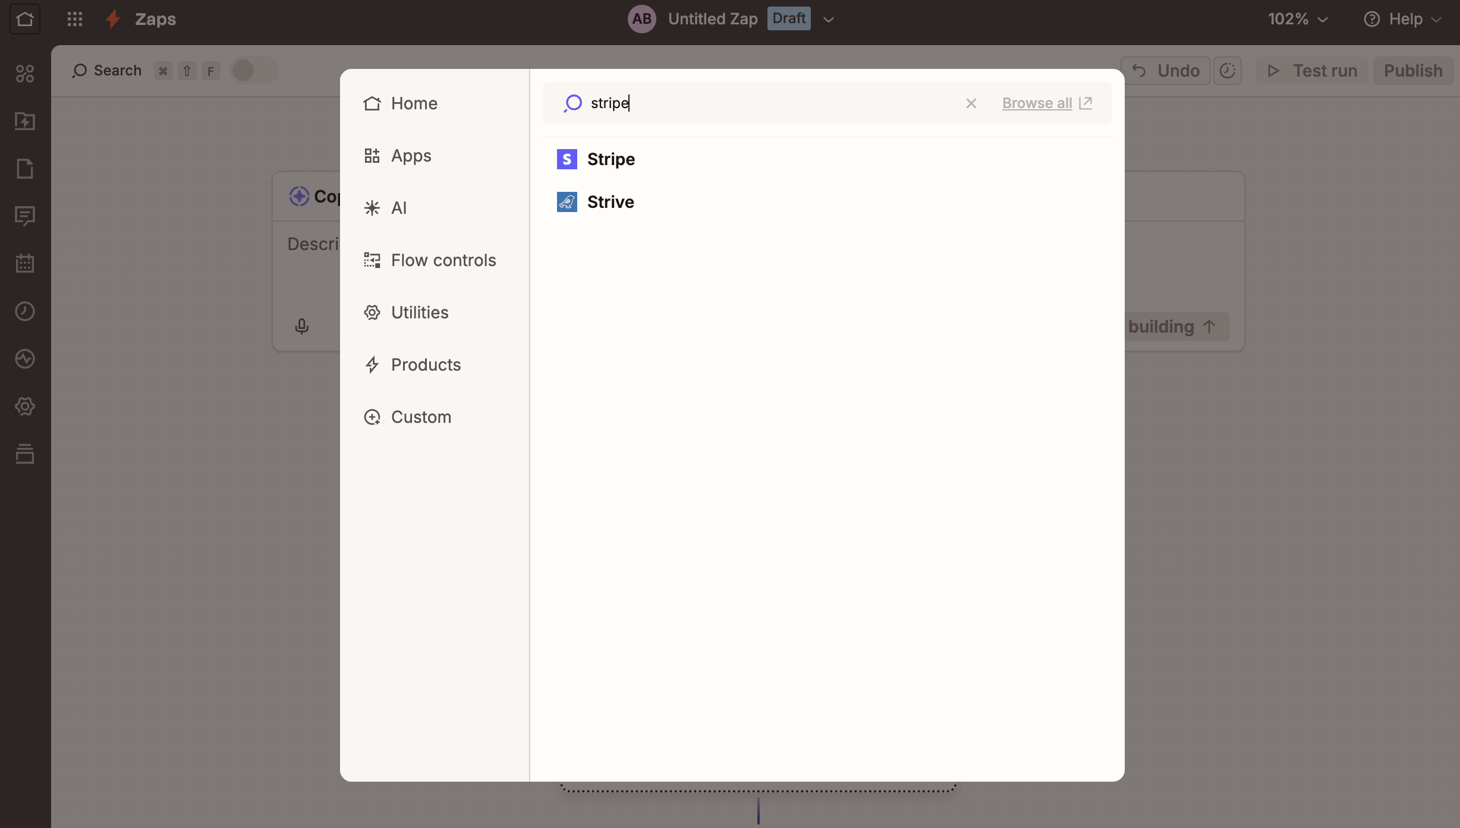Toggle the switch next to Search

click(254, 71)
